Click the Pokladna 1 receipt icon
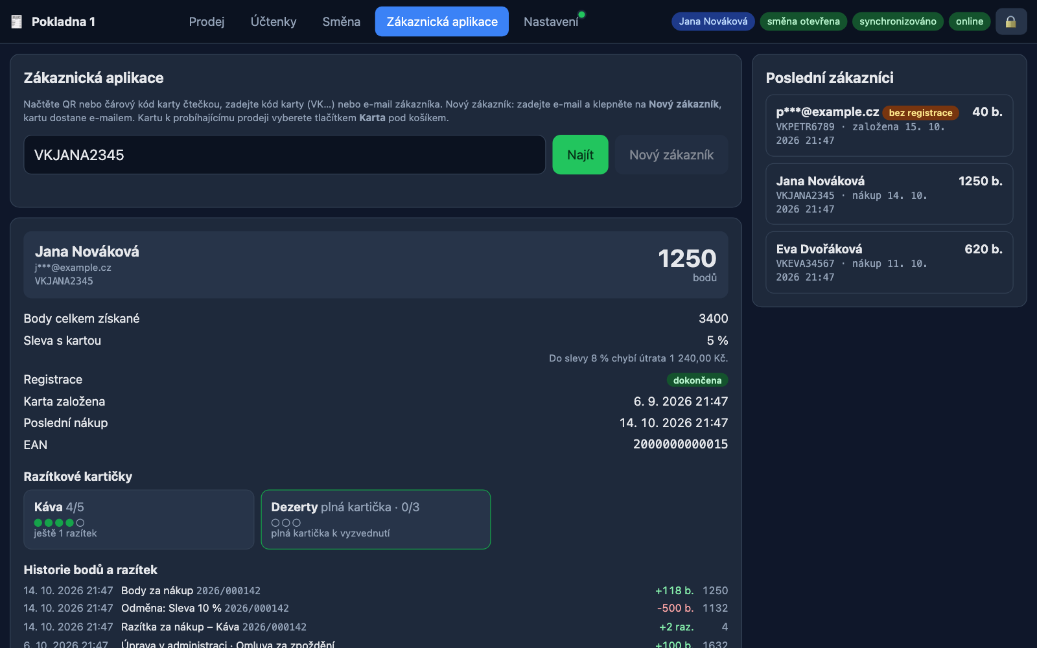The image size is (1037, 648). (17, 21)
